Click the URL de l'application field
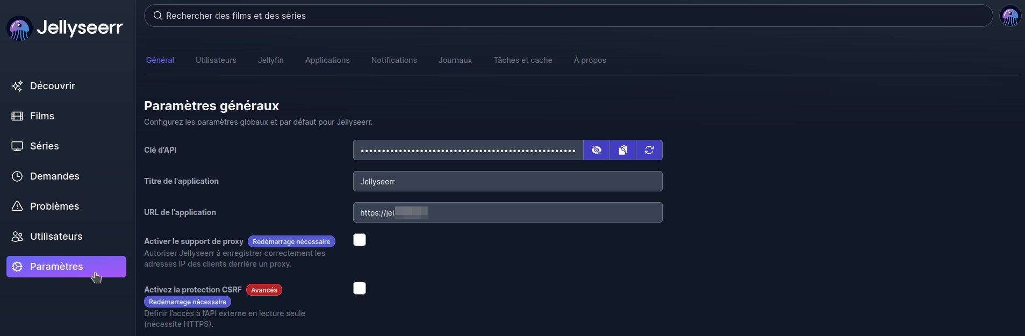Screen dimensions: 1025x336 [507, 212]
